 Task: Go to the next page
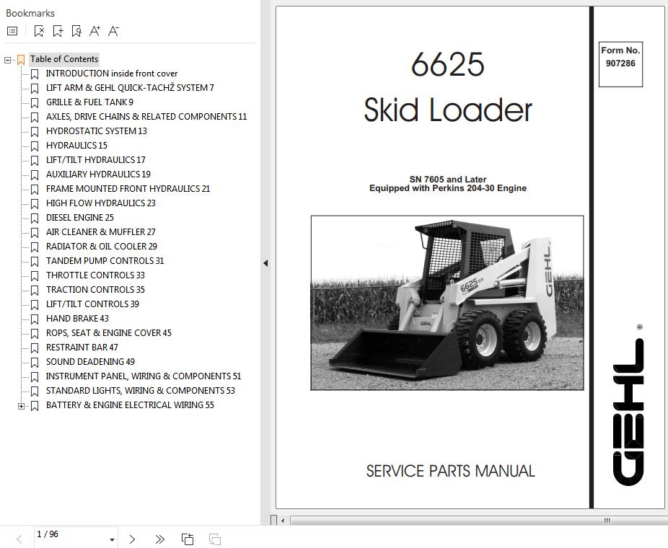coord(132,539)
